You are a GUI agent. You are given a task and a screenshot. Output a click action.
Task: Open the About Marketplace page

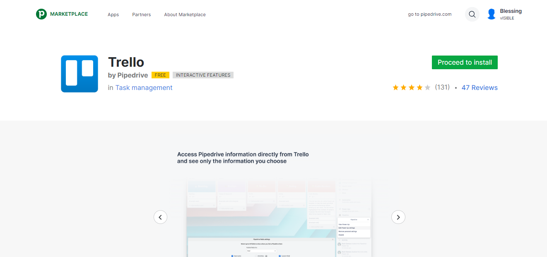pos(185,15)
